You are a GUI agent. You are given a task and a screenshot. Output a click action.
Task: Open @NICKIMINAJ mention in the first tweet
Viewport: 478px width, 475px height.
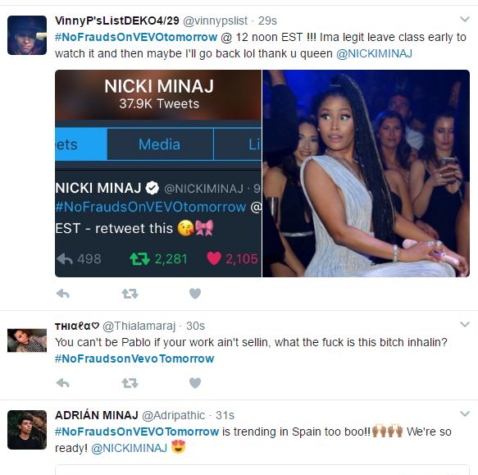tap(374, 53)
